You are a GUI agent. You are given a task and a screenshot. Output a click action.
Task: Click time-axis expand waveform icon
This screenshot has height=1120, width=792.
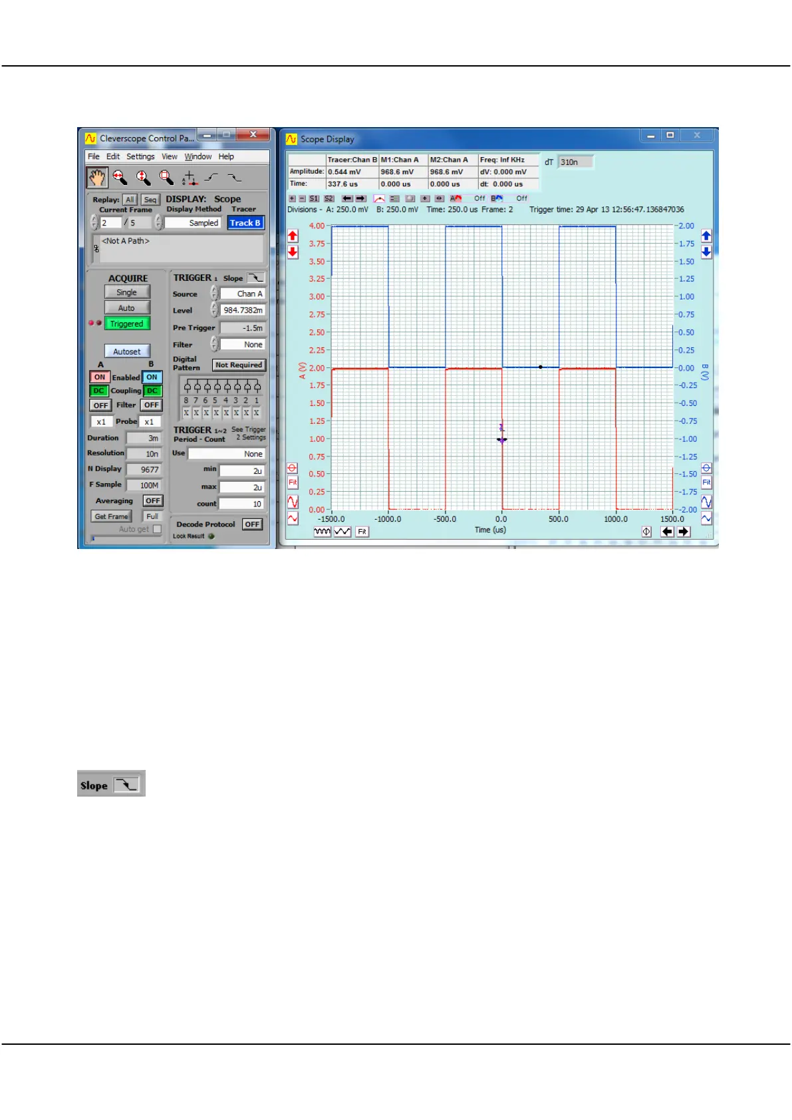342,532
